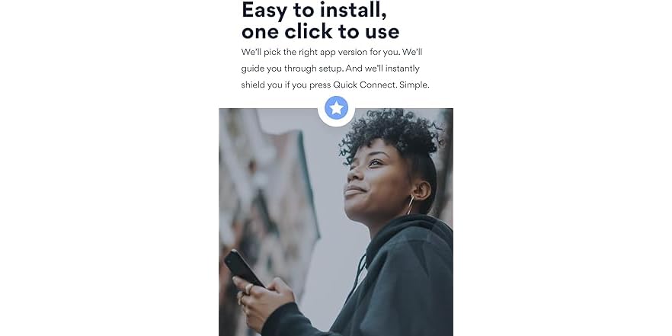This screenshot has width=672, height=336.
Task: Select the 'Easy to install,' heading line
Action: [x=314, y=9]
